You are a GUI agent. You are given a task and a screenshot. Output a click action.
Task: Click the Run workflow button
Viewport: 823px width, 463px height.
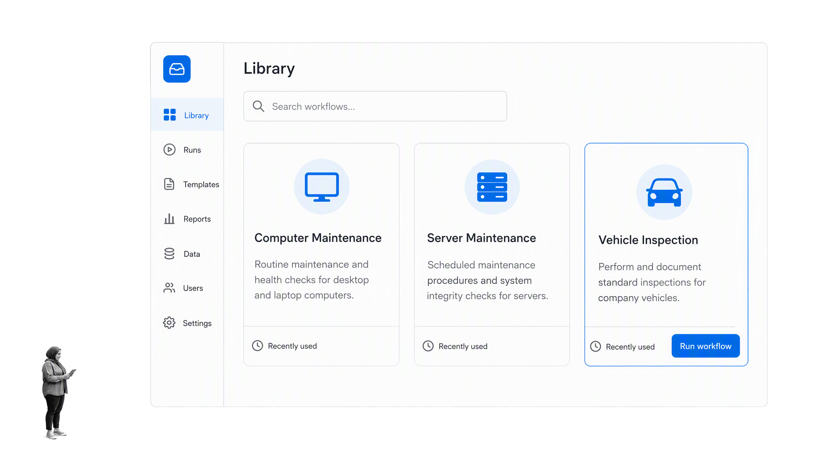(x=706, y=346)
